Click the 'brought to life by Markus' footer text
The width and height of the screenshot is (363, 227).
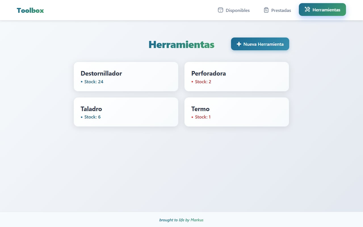pyautogui.click(x=181, y=220)
